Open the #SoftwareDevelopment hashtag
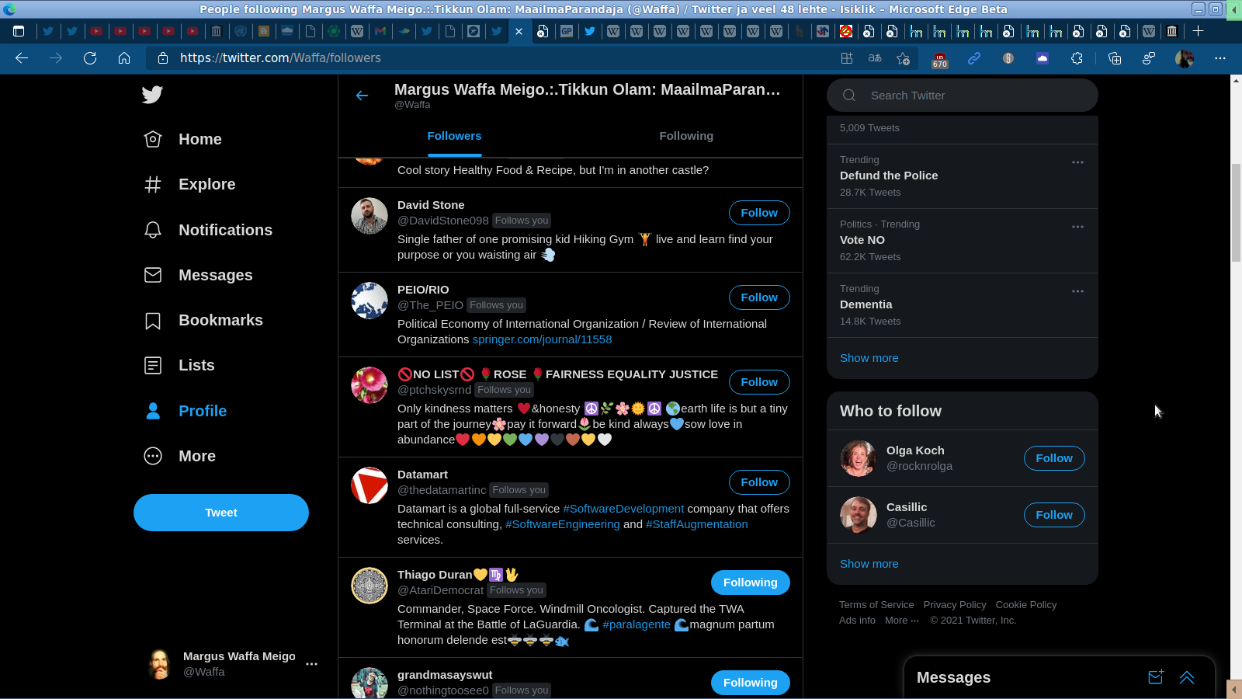 623,509
